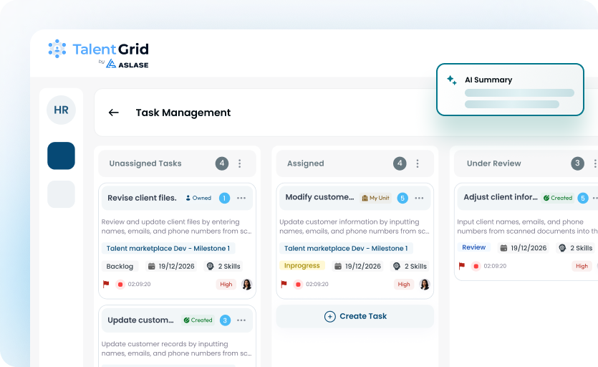Click the Backlog status tag
598x367 pixels.
pyautogui.click(x=120, y=266)
